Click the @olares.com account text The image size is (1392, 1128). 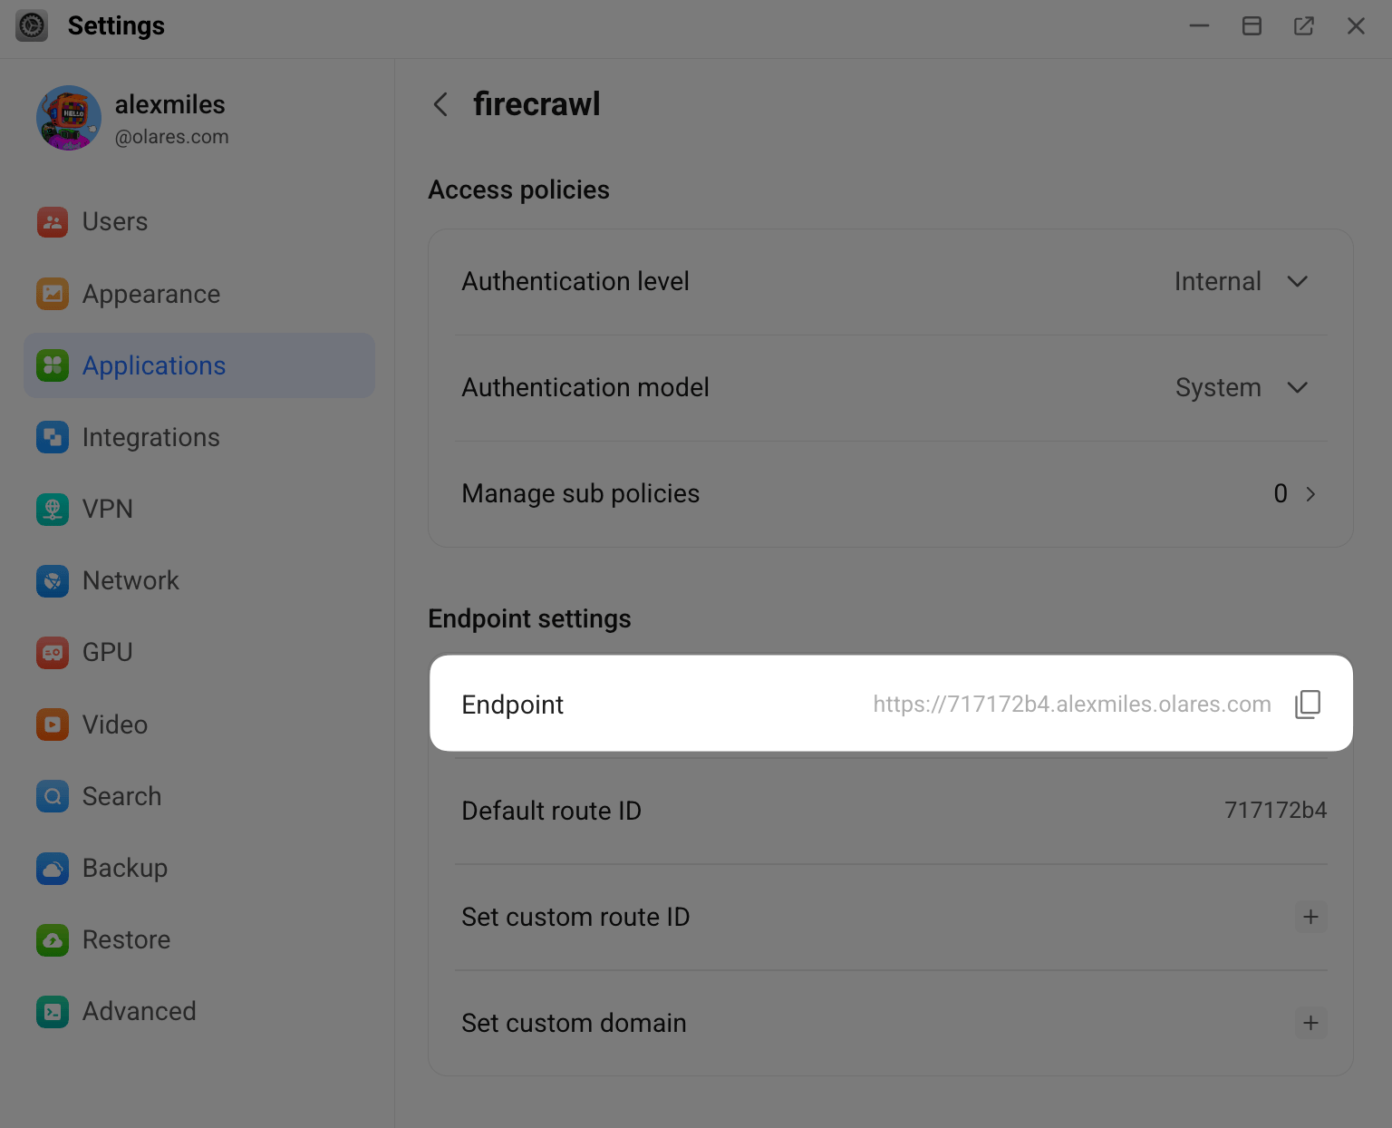pyautogui.click(x=171, y=137)
